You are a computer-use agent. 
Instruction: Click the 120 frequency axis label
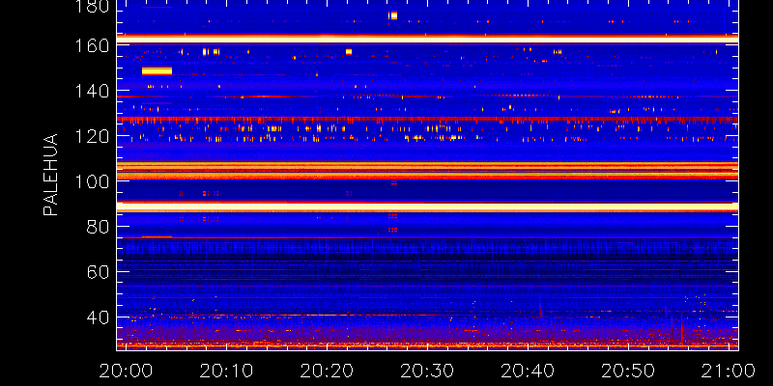93,136
